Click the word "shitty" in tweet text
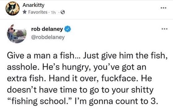Viewport: 173px width, 112px height. [142, 90]
